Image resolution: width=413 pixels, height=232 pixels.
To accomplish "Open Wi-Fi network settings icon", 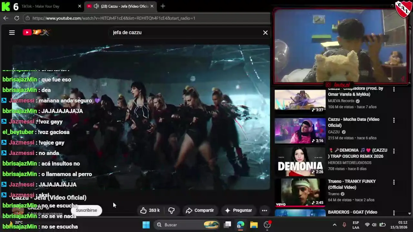I will point(367,225).
